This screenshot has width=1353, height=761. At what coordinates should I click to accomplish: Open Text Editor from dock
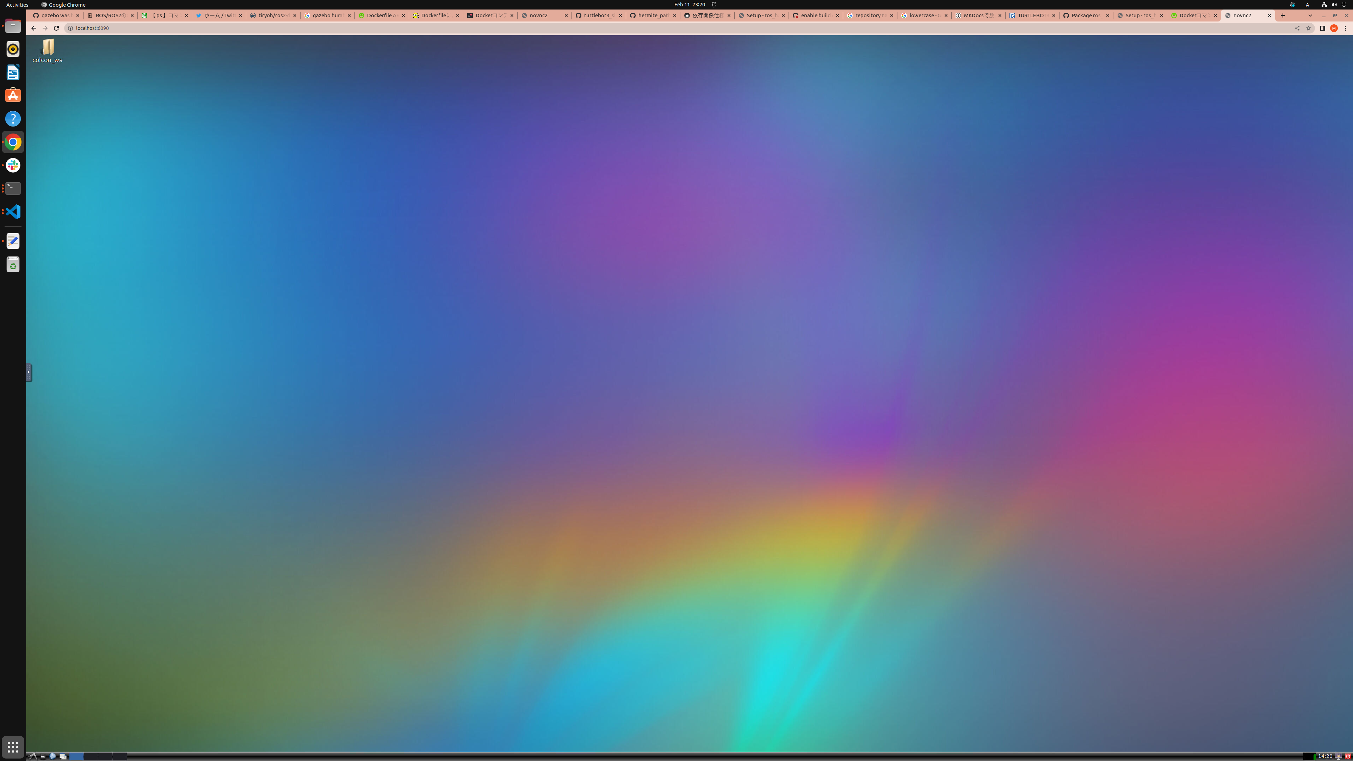[13, 241]
